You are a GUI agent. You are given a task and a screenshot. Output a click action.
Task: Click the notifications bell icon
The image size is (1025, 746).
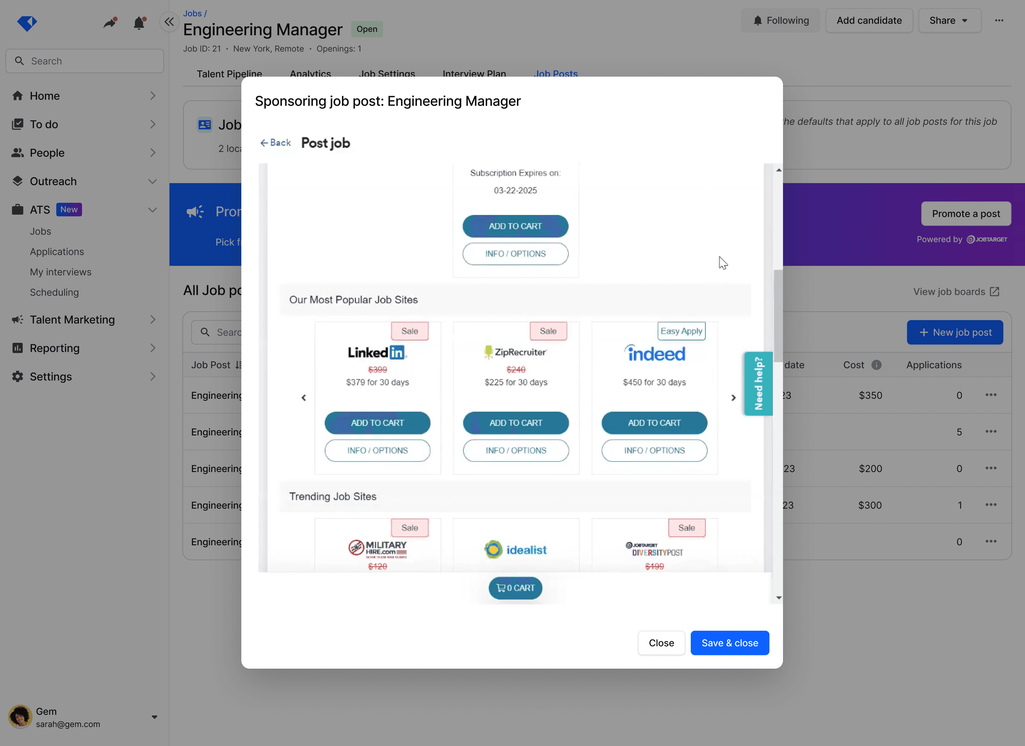click(139, 23)
